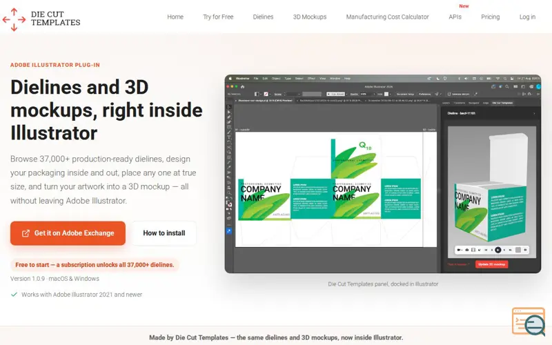
Task: Click 'Made by Die Cut Templates' footer line
Action: [276, 337]
